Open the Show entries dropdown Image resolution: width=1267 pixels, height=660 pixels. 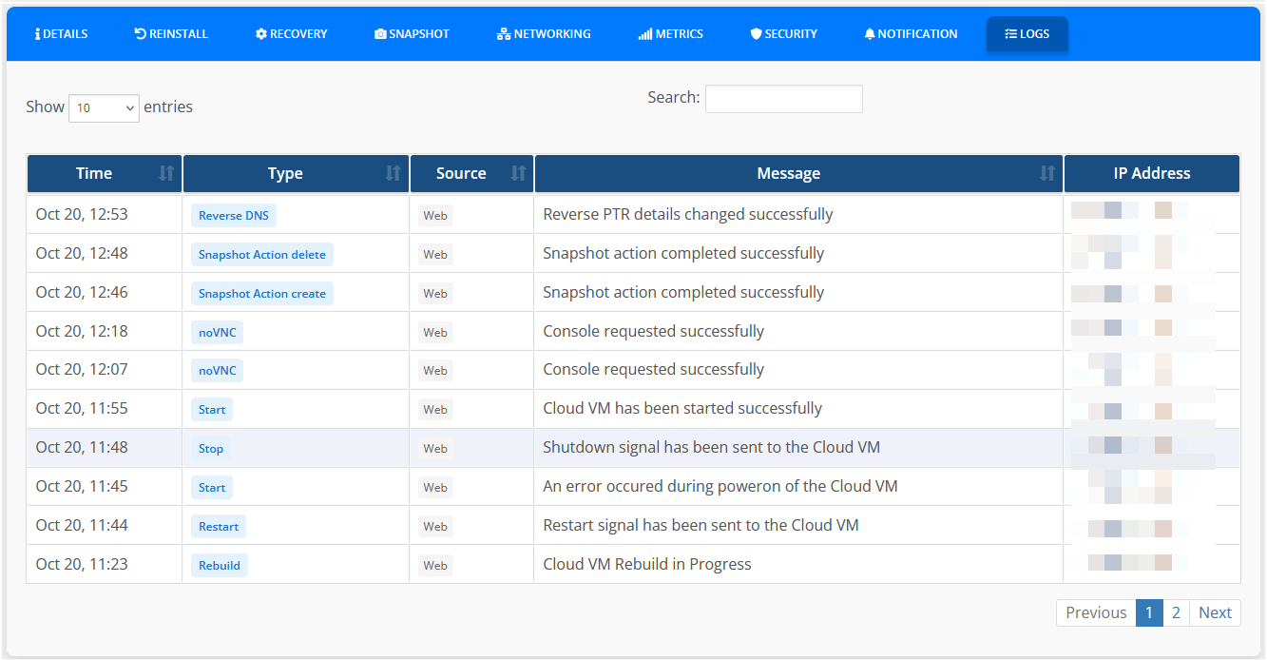point(103,107)
